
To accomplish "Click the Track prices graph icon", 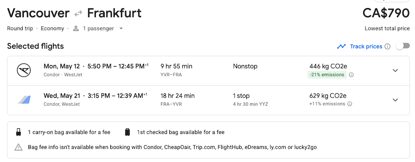I will (x=341, y=46).
